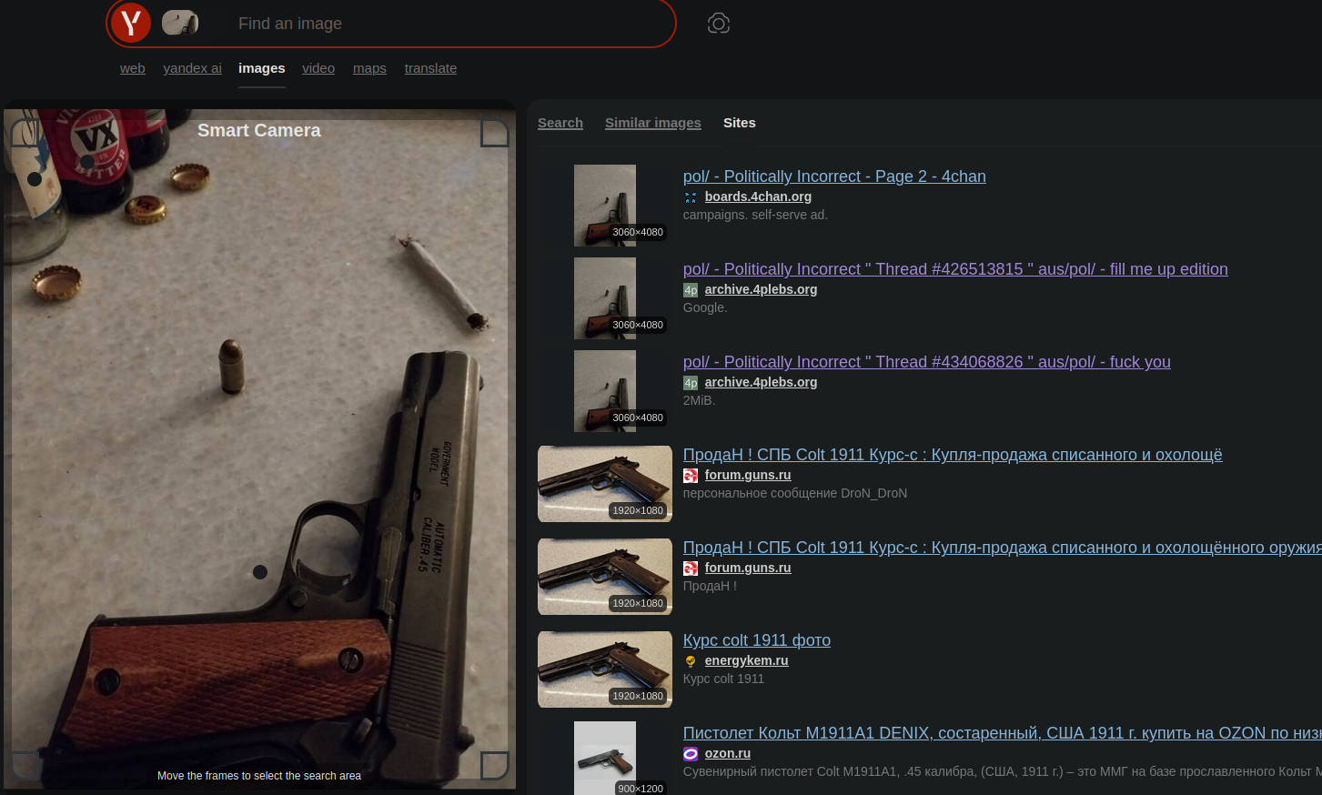Click the 4plebs favicon beside Thread #434068826
1322x795 pixels.
(x=691, y=383)
